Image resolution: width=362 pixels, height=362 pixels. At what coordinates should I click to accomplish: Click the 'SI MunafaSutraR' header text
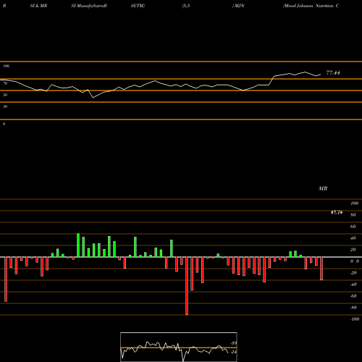point(89,6)
